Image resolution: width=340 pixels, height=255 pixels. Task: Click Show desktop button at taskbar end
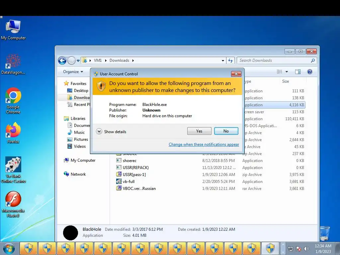(x=338, y=248)
